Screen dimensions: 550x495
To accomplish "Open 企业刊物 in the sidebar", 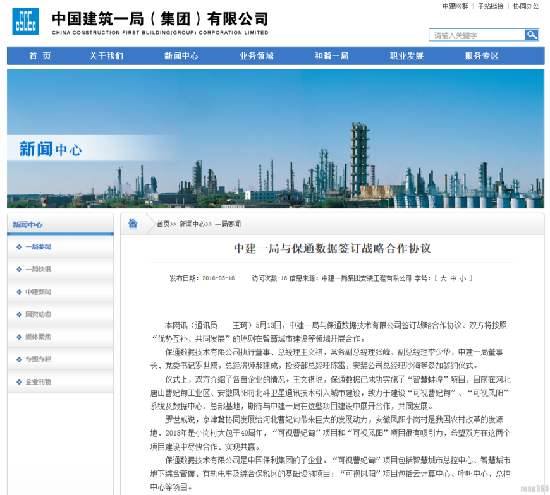I will 38,382.
